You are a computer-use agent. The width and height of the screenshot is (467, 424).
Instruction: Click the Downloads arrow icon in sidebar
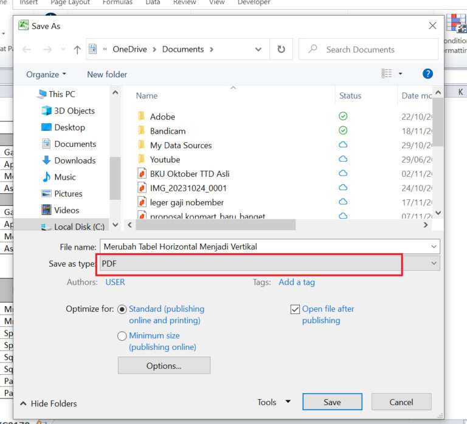click(46, 160)
